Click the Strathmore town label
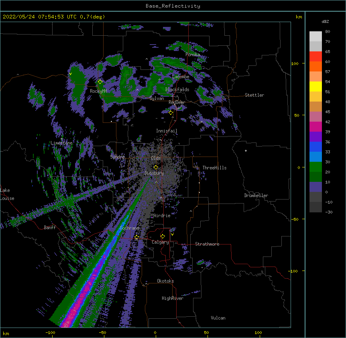Image resolution: width=346 pixels, height=338 pixels. tap(207, 244)
